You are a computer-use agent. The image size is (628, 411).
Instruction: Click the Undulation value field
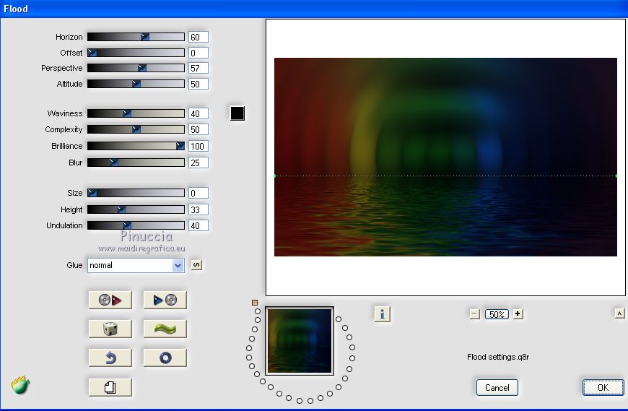tap(199, 225)
